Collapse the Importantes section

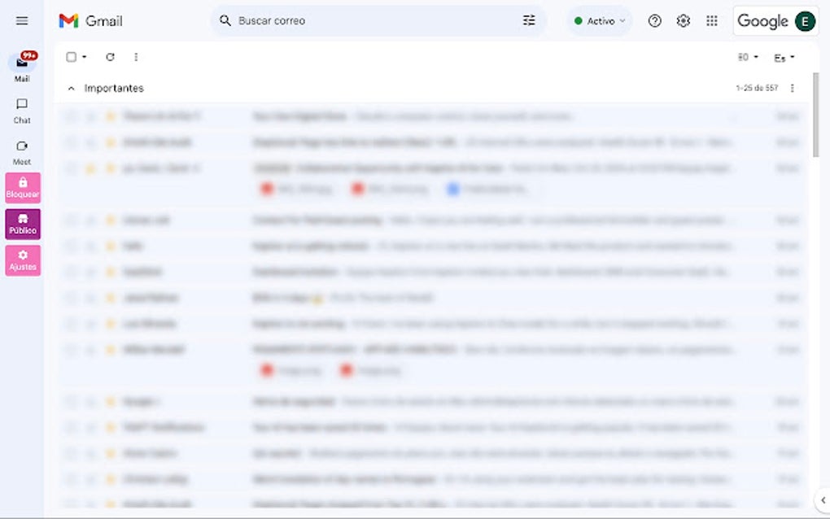click(71, 88)
